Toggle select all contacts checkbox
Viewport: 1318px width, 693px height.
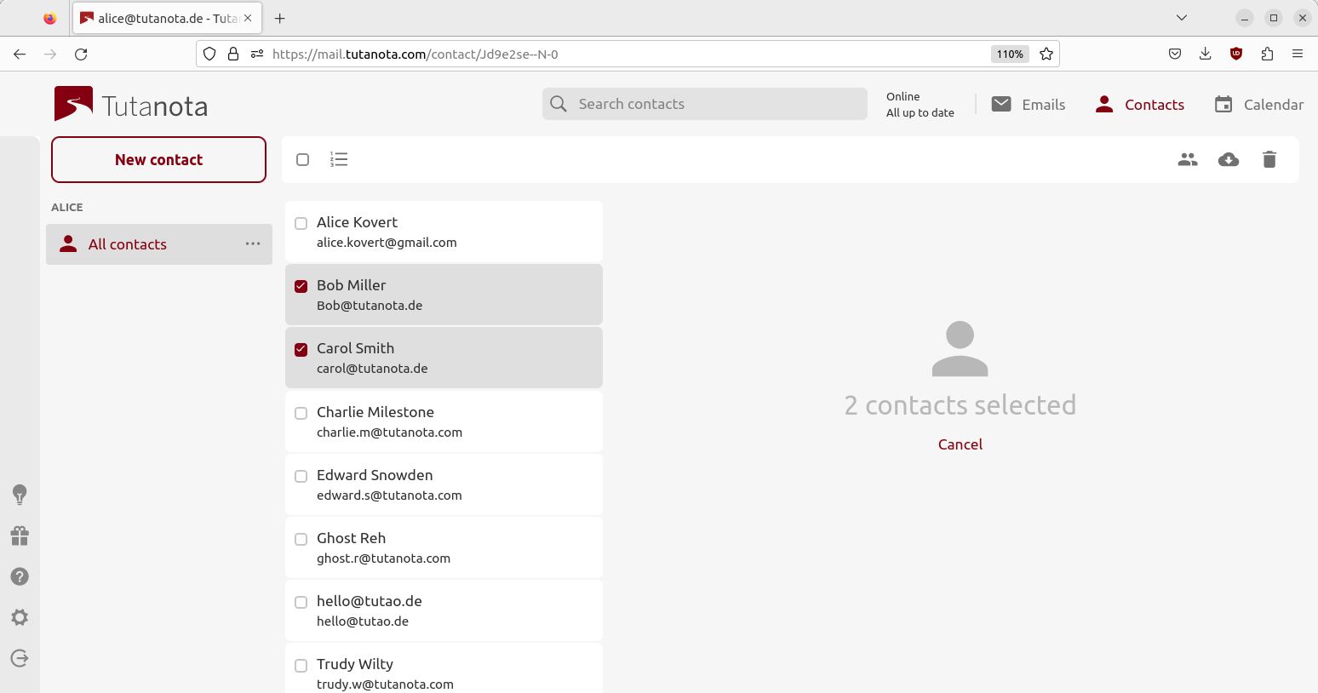click(302, 159)
